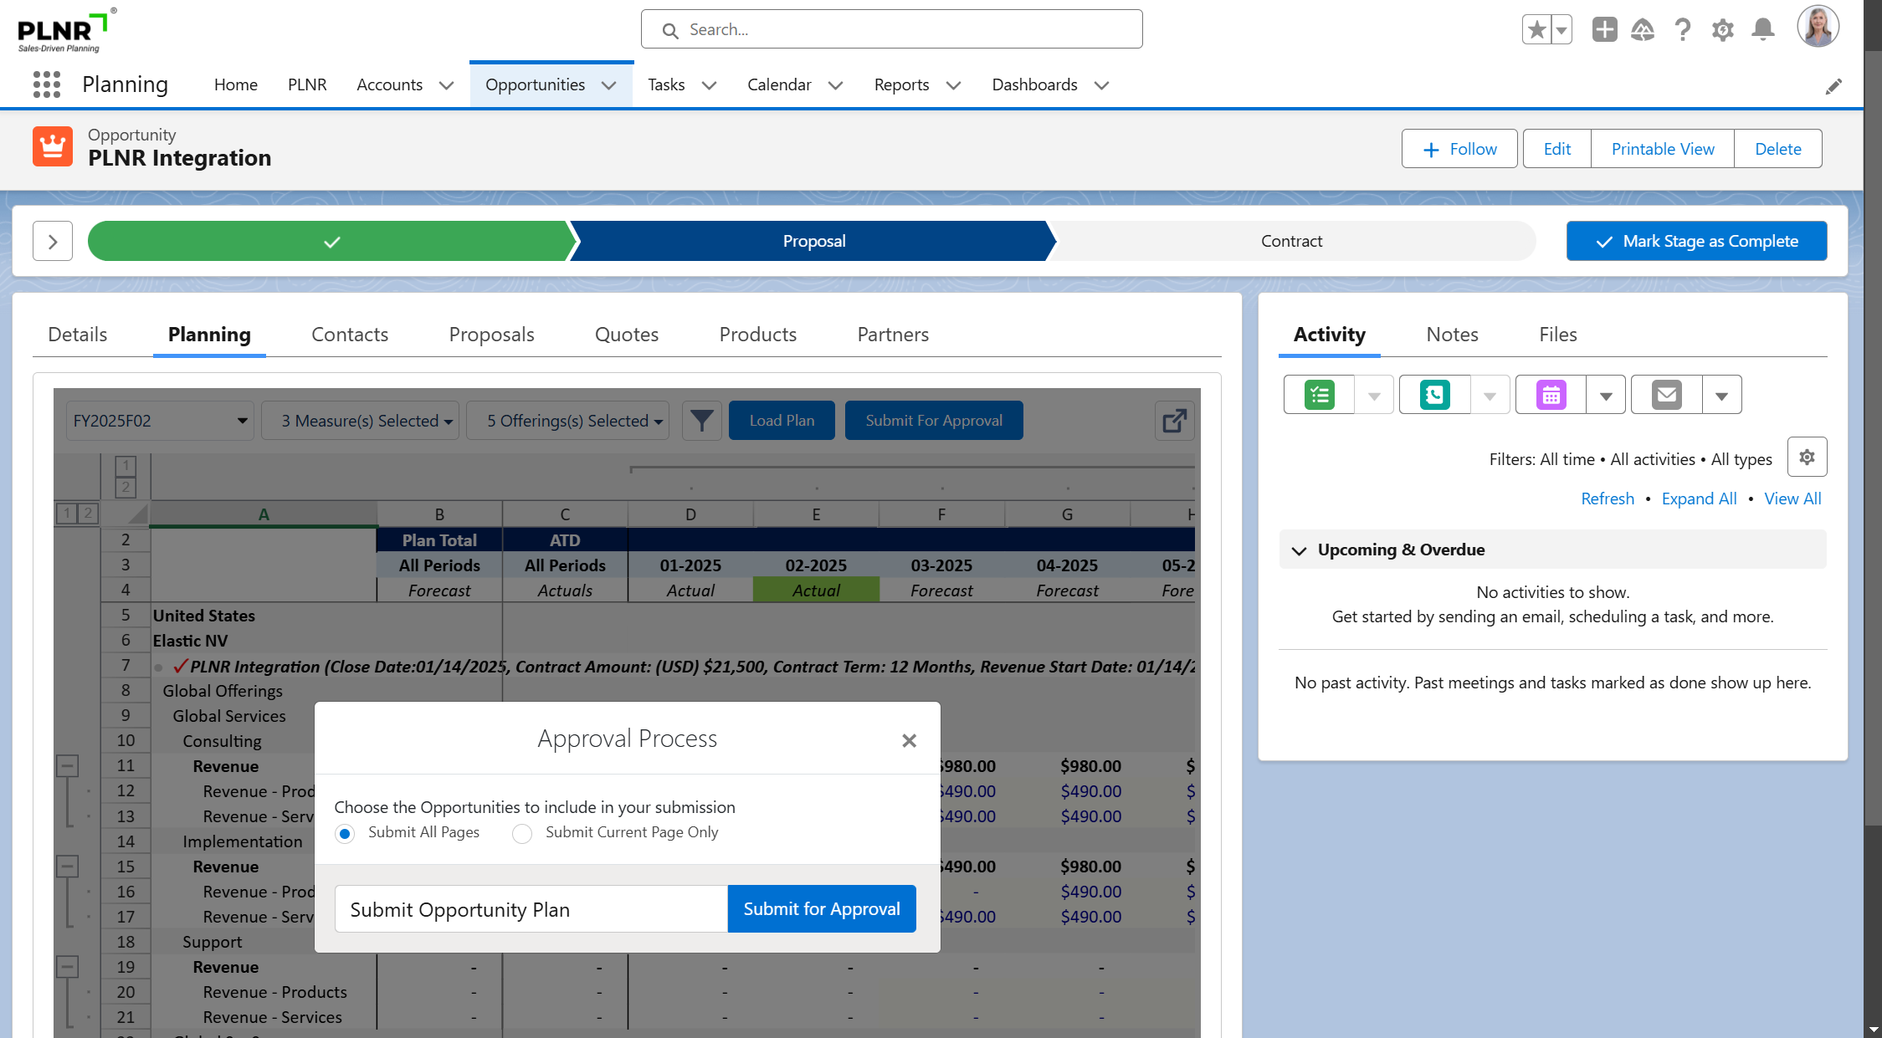Open the App Launcher grid icon
This screenshot has width=1882, height=1038.
tap(47, 84)
